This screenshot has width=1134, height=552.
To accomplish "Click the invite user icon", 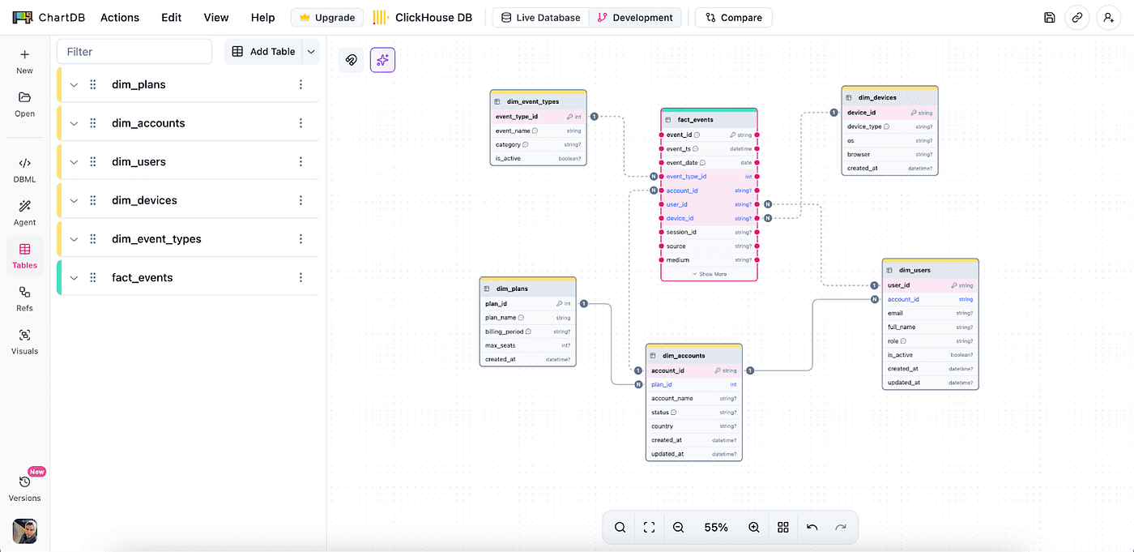I will [x=1109, y=17].
